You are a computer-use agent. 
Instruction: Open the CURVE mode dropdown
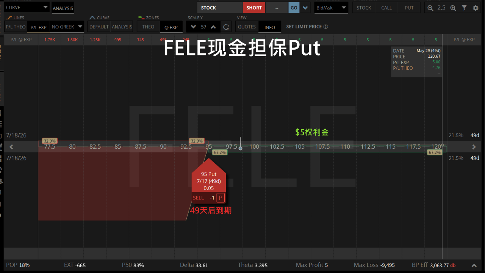[x=27, y=7]
